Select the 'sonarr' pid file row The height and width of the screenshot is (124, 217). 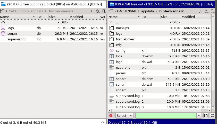[x=160, y=90]
